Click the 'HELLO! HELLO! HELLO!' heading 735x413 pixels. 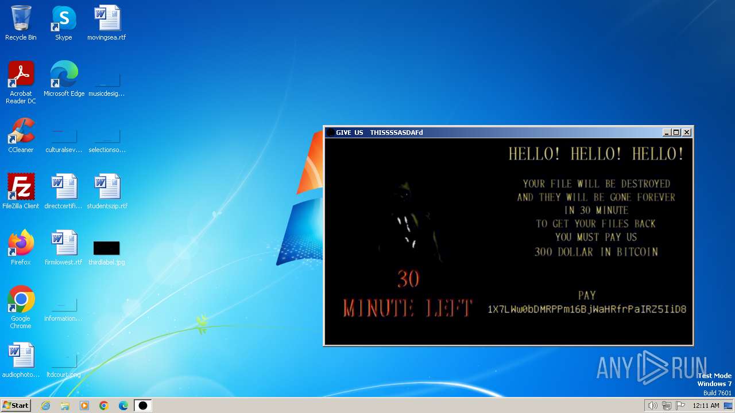click(596, 154)
